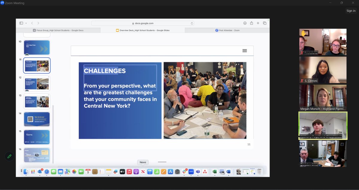
Task: Open Apple TV from the Dock
Action: click(122, 171)
